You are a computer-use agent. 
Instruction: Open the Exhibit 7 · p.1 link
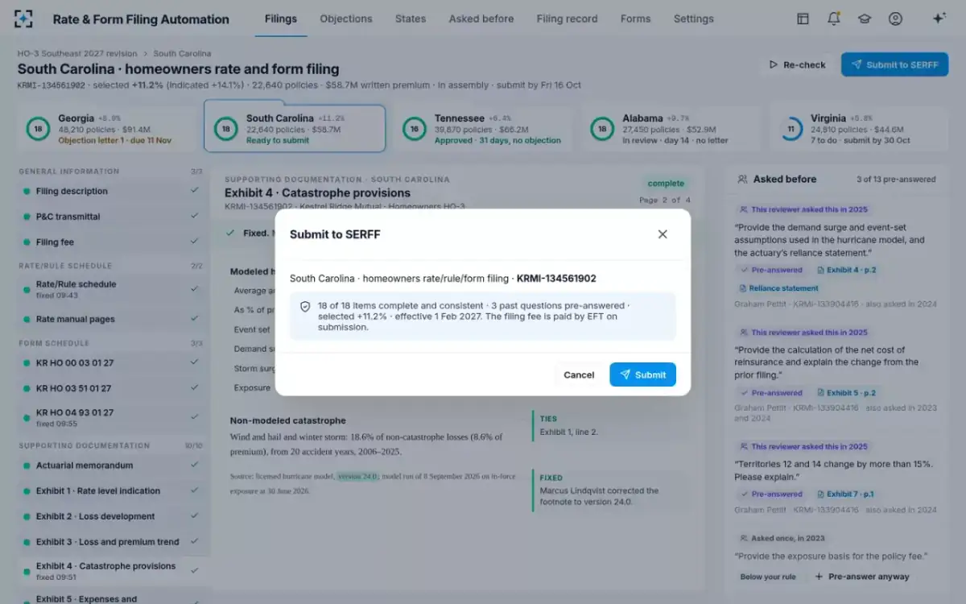pos(845,494)
